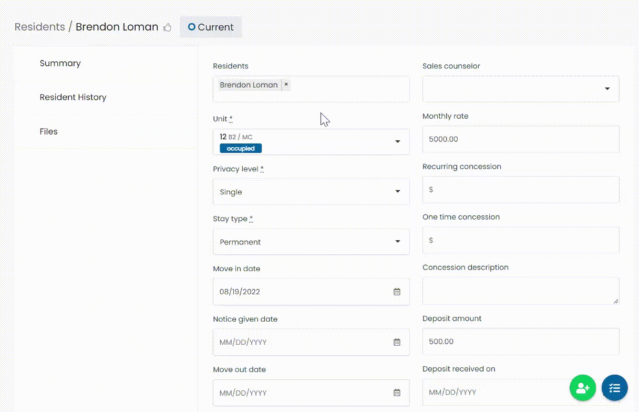639x412 pixels.
Task: Navigate to Residents breadcrumb link
Action: [40, 27]
